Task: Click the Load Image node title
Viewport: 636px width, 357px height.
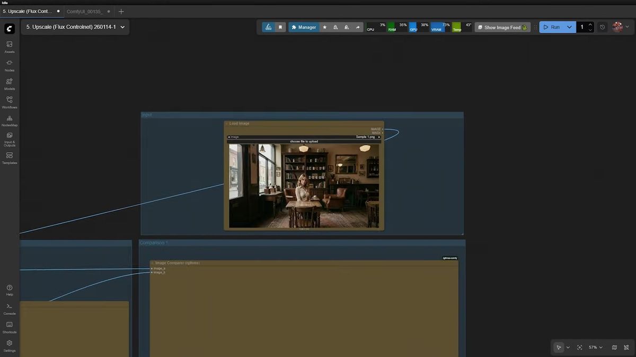Action: pos(239,124)
